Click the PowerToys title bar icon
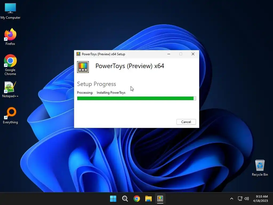The image size is (273, 205). click(x=78, y=54)
